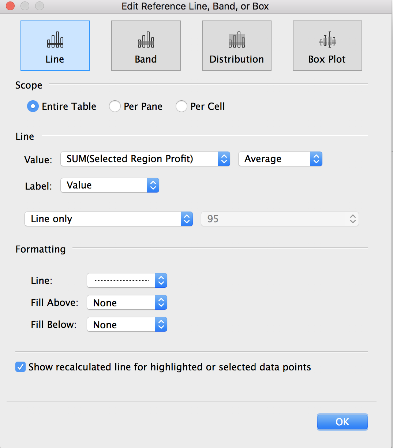
Task: Set scope to Per Pane
Action: [115, 107]
